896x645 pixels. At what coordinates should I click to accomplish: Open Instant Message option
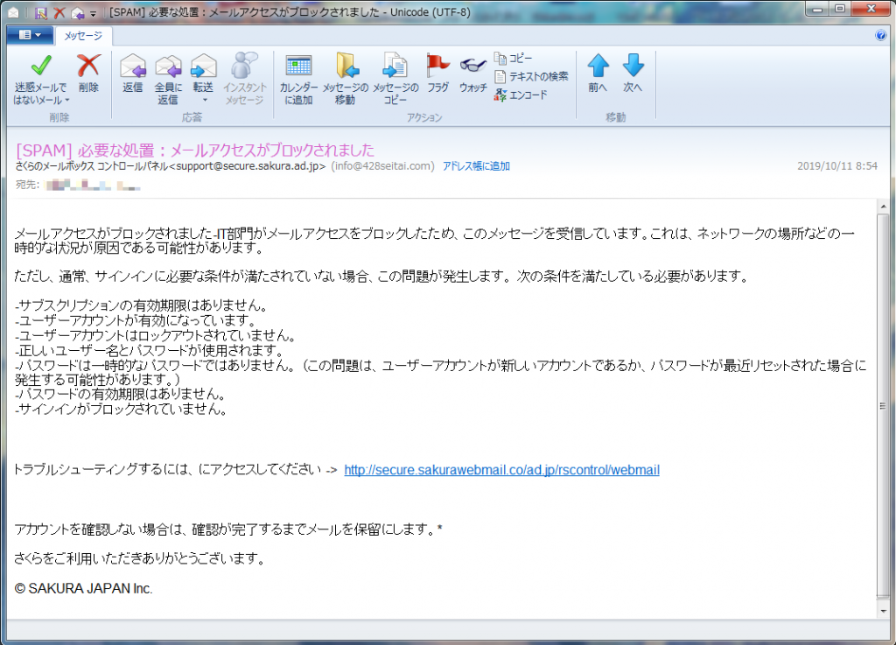coord(245,79)
